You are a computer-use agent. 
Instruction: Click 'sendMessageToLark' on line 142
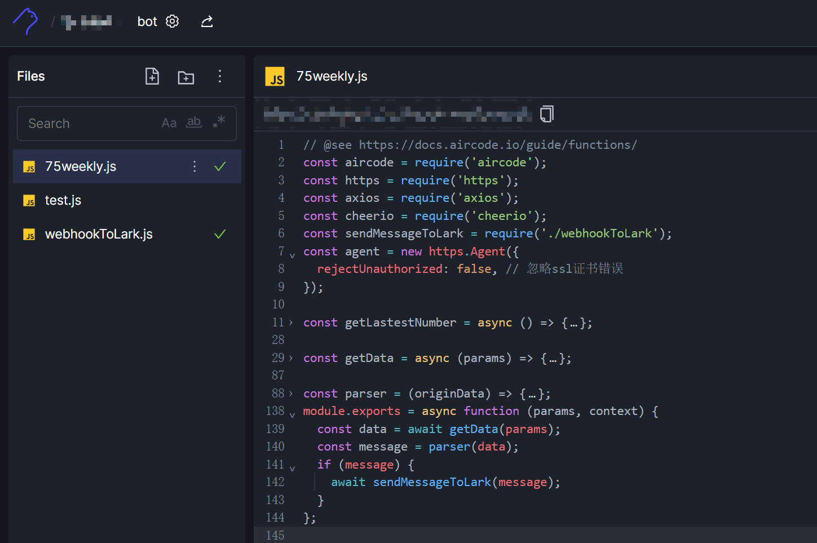coord(432,482)
